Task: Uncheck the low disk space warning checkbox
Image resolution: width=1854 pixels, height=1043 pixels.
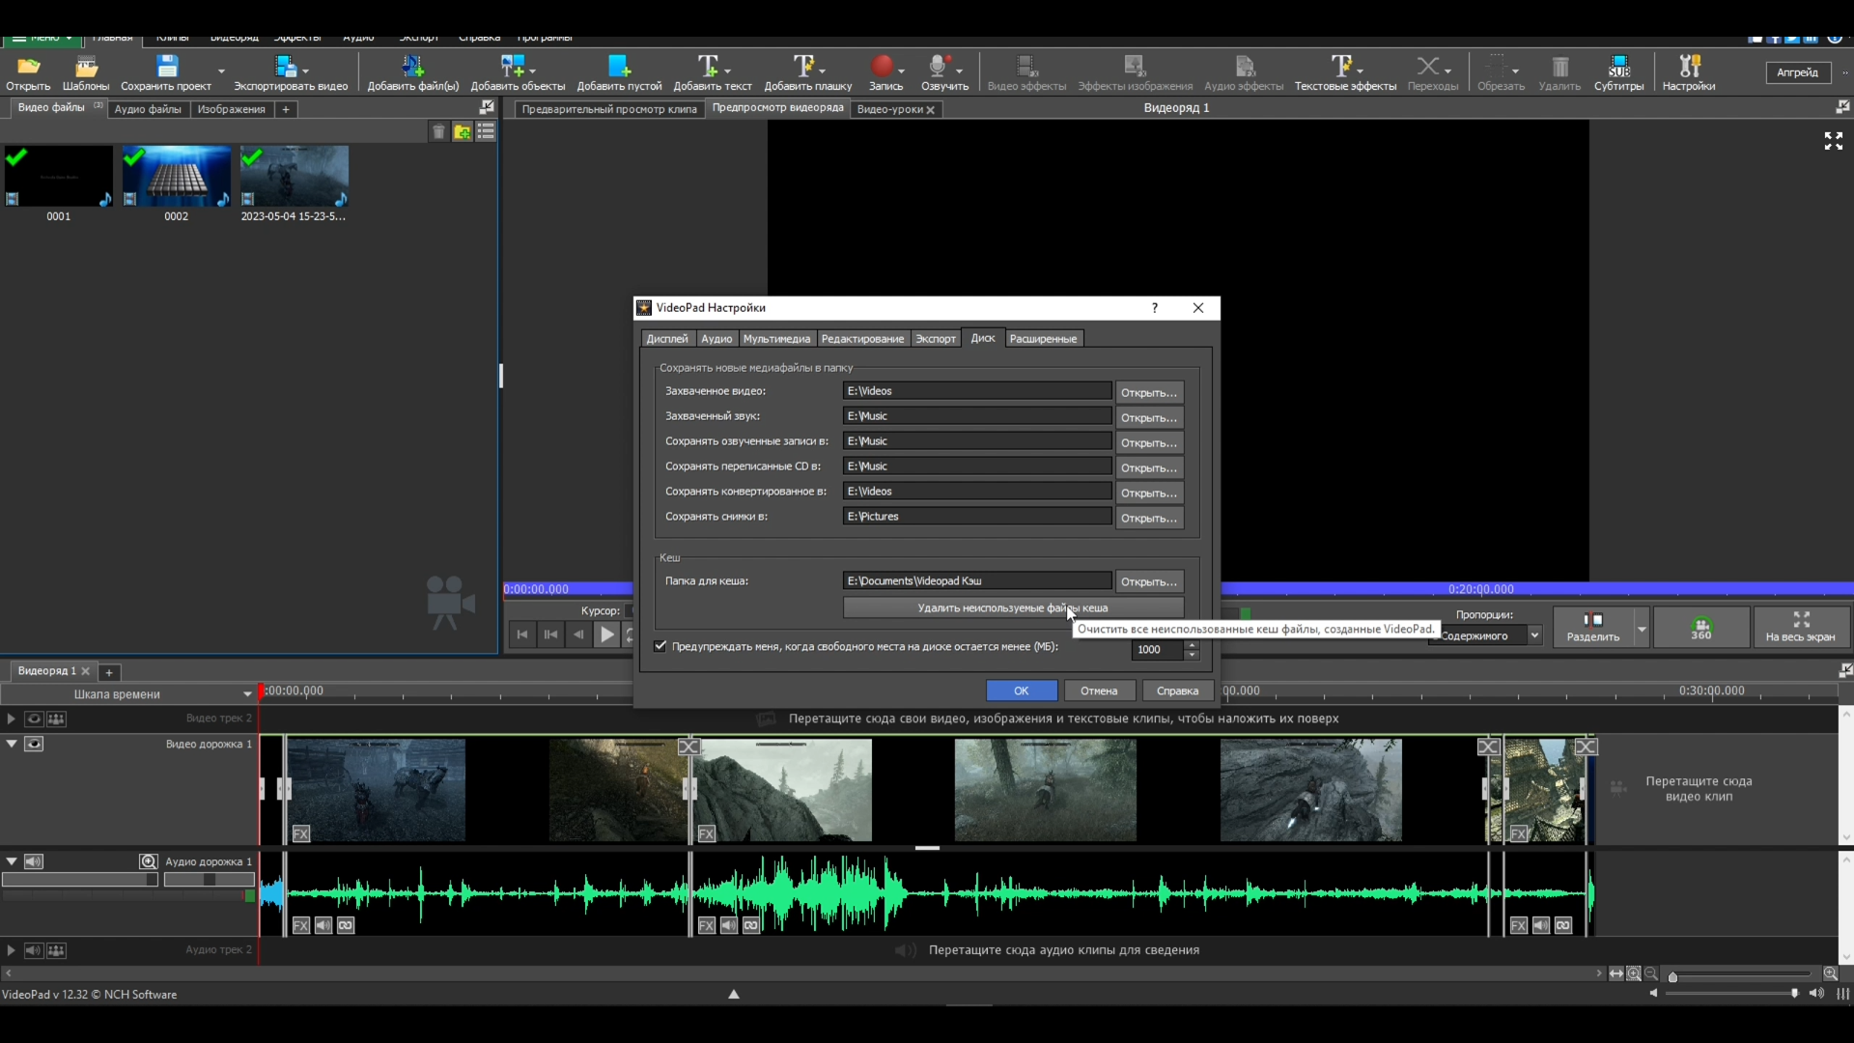Action: [x=660, y=646]
